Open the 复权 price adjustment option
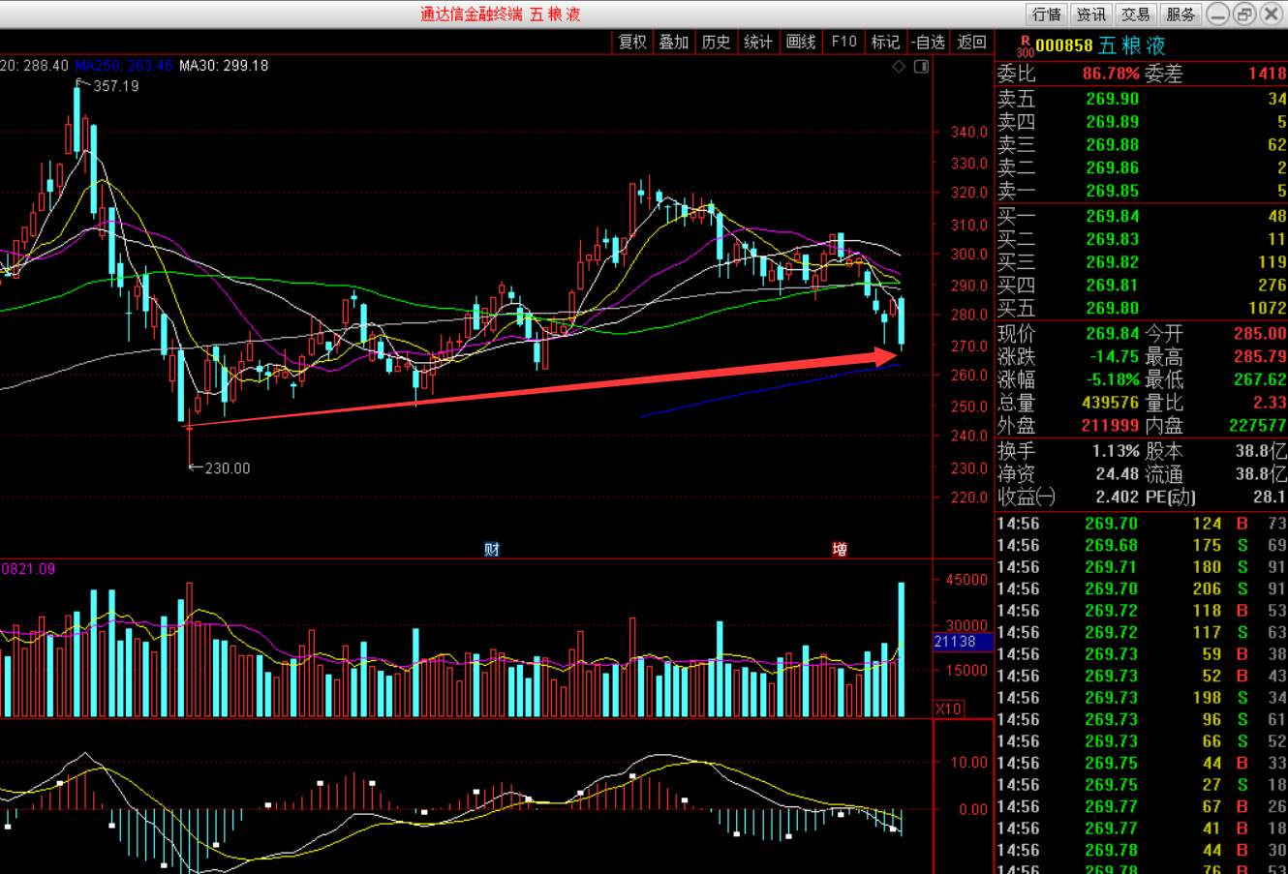The image size is (1288, 874). 632,42
